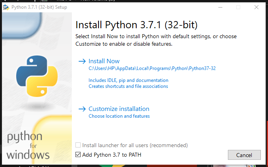
Task: Click the 'Add Python 3.7 to PATH' label text
Action: [112, 155]
